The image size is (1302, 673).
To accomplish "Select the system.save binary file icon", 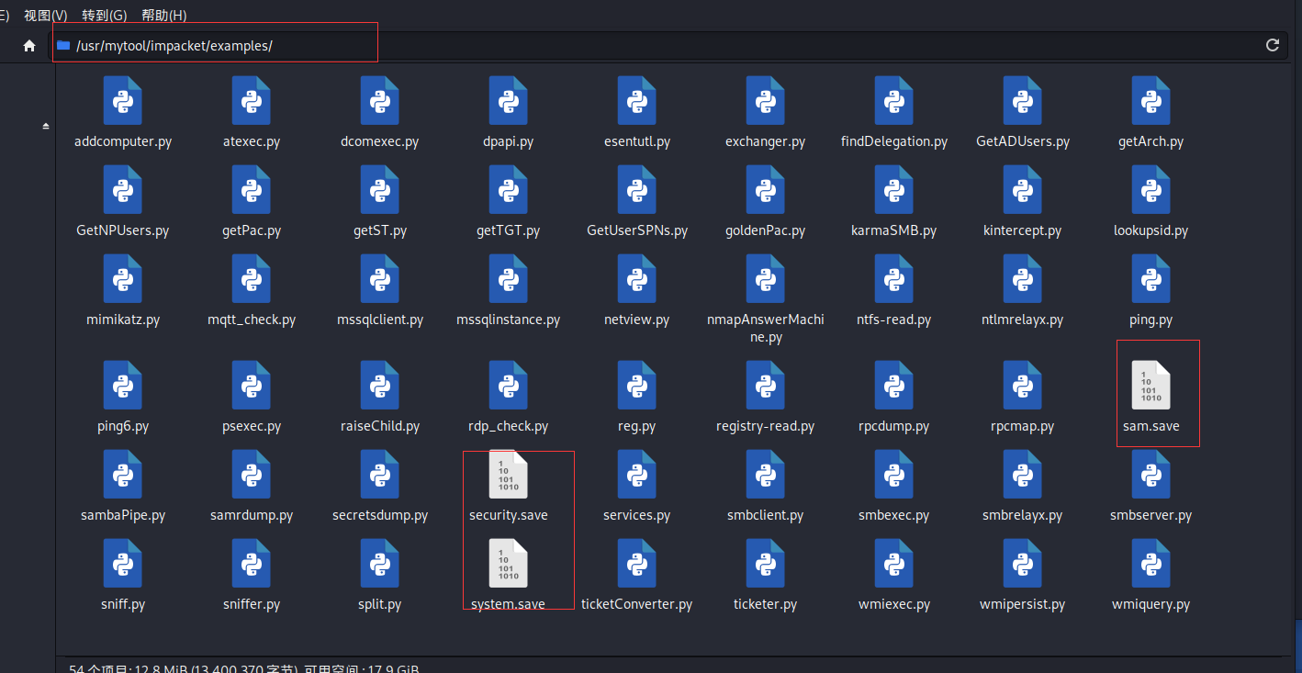I will (509, 564).
